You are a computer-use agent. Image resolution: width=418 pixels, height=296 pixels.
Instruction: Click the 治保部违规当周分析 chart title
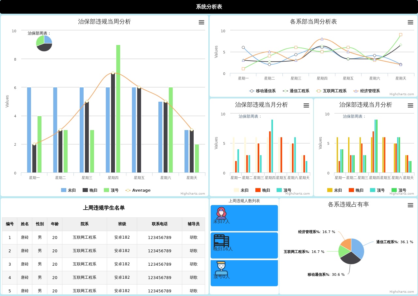point(104,22)
